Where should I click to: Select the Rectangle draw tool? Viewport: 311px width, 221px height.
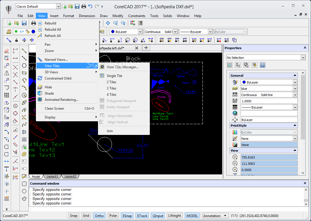coord(24,73)
